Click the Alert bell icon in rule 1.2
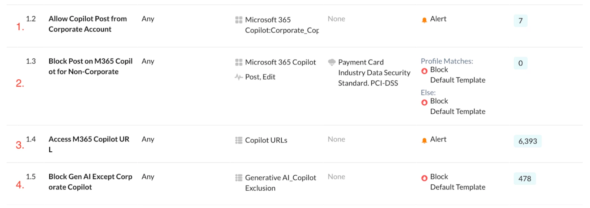590x208 pixels. click(424, 20)
